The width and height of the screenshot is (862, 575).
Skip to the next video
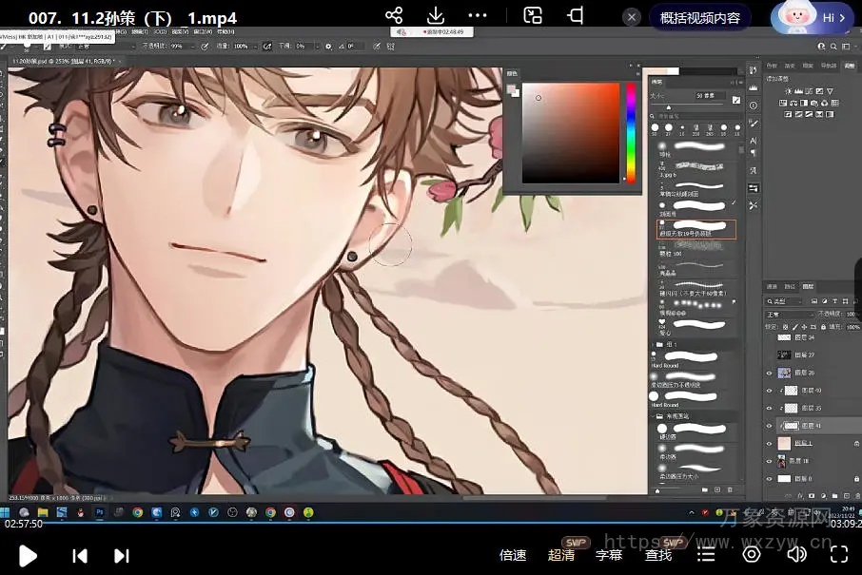(x=122, y=555)
